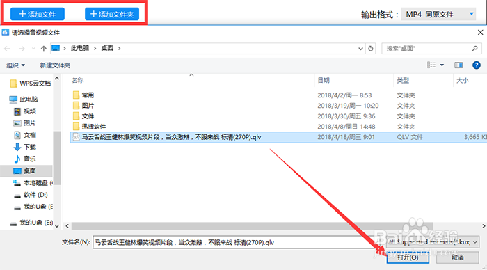The width and height of the screenshot is (487, 270).
Task: Click 新建文件夹 in the toolbar
Action: [x=55, y=65]
